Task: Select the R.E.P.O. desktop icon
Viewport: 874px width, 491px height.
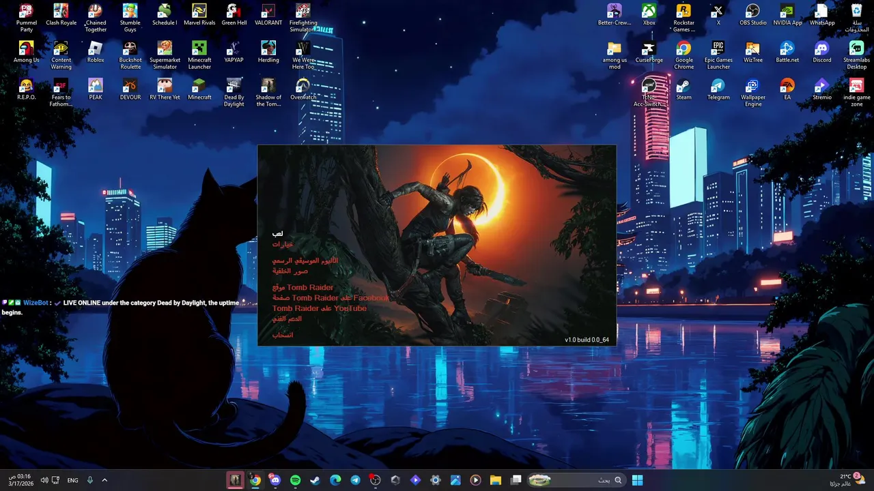Action: [x=26, y=89]
